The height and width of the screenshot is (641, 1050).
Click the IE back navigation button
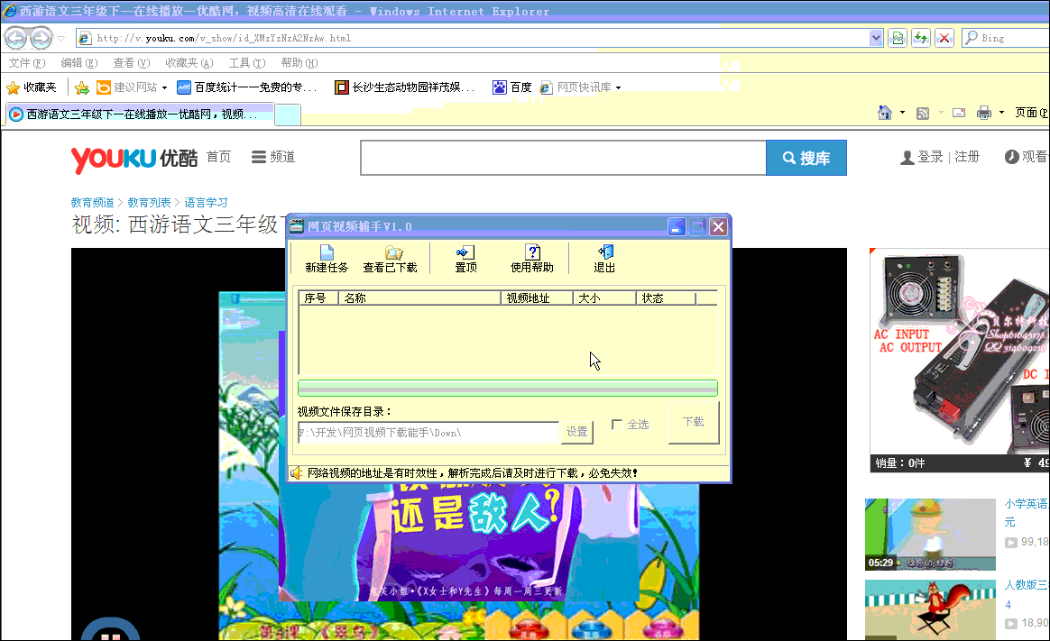16,38
